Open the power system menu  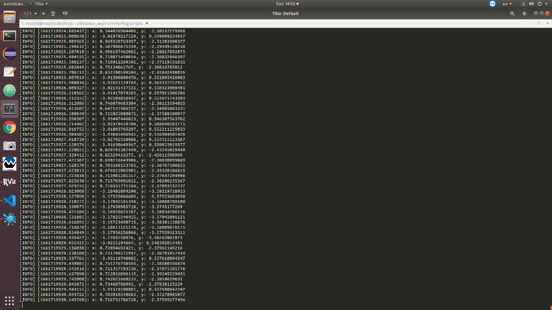click(x=542, y=4)
